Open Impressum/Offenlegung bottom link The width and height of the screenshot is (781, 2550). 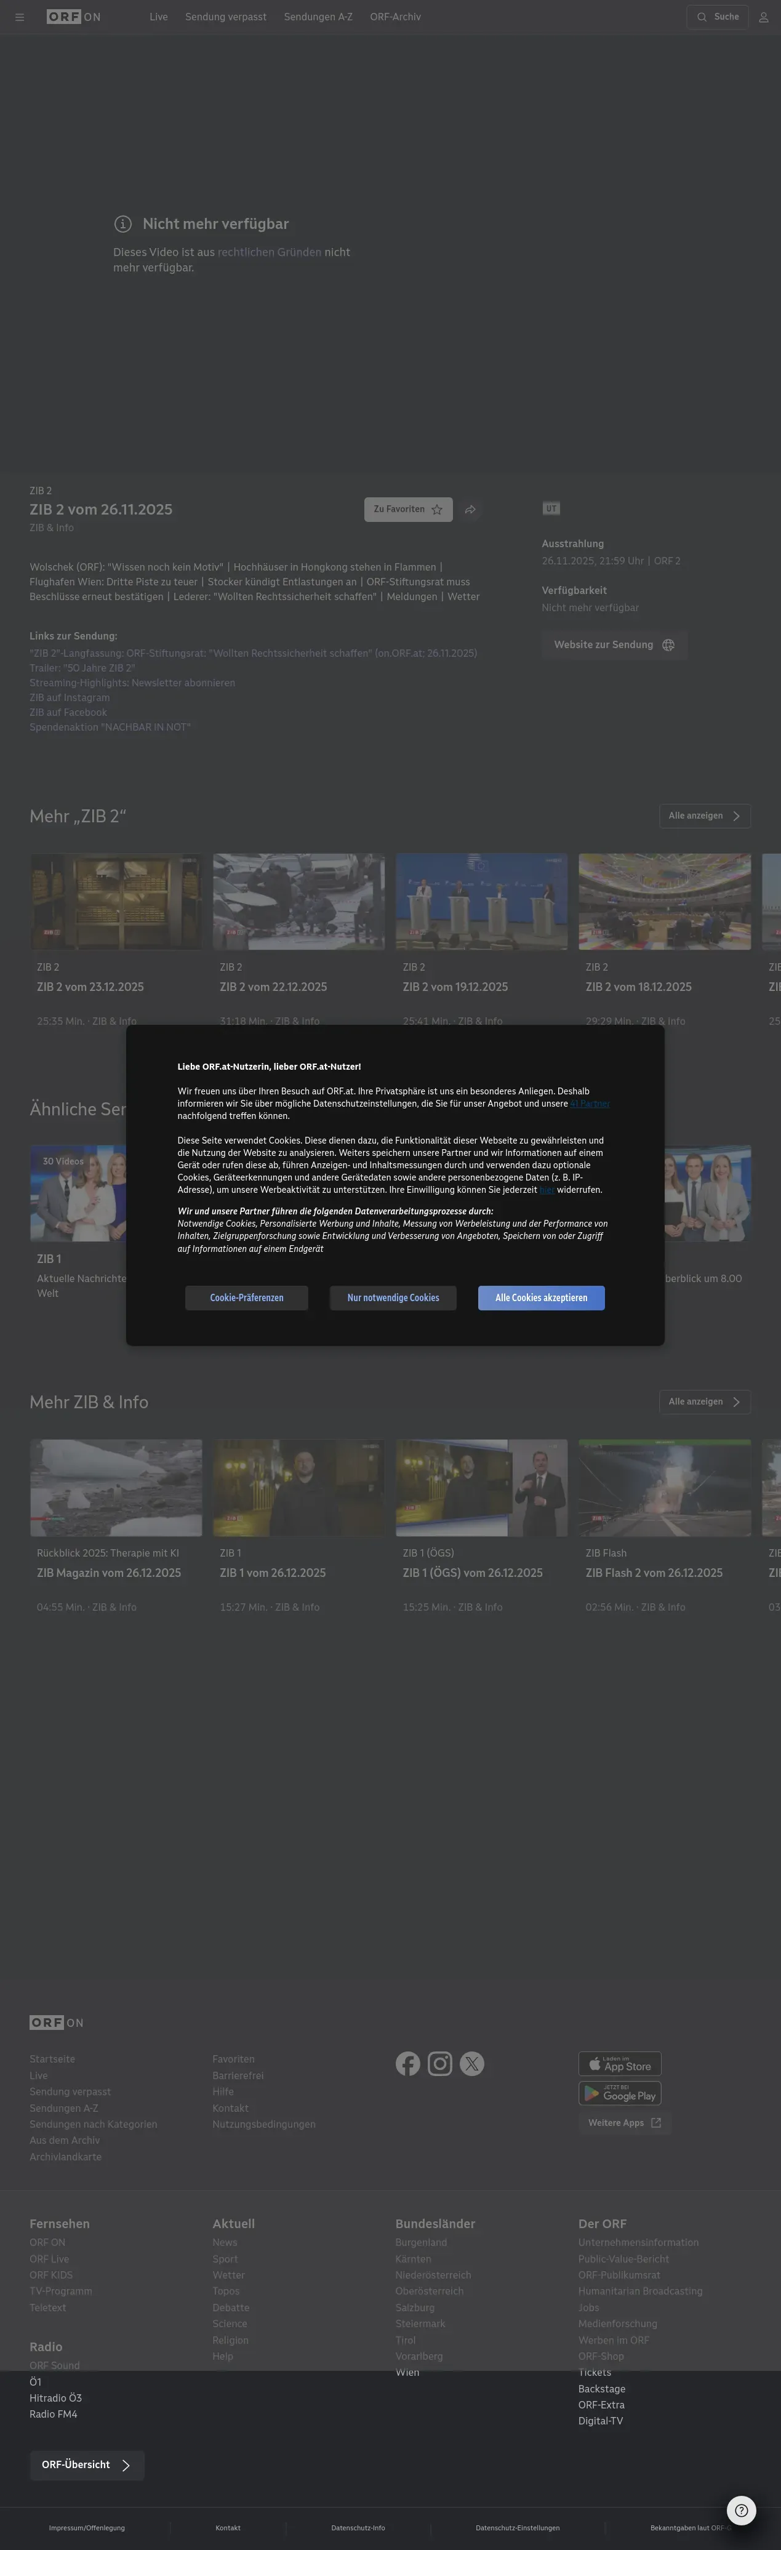click(87, 2527)
